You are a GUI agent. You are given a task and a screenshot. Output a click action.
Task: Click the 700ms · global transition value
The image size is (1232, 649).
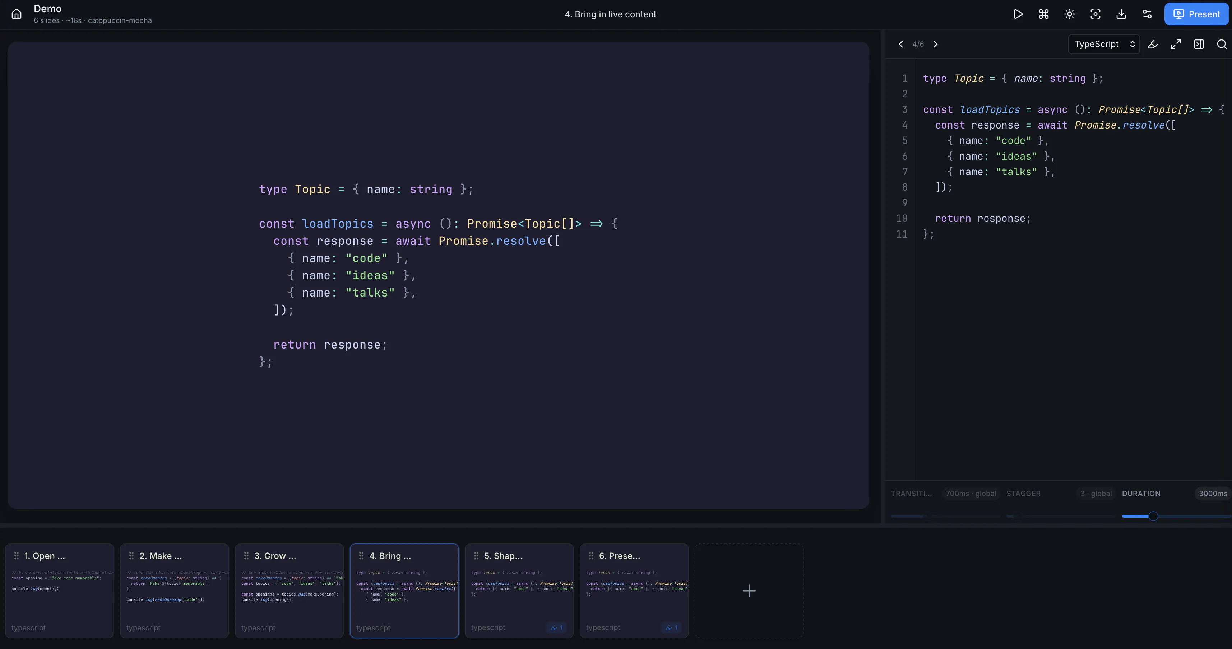coord(971,494)
